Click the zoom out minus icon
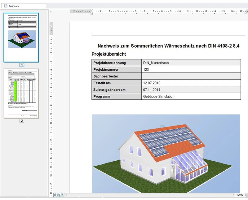Viewport: 248px width, 200px height. (246, 195)
